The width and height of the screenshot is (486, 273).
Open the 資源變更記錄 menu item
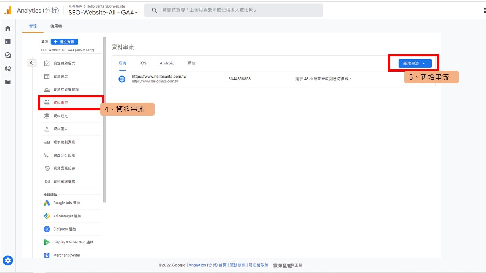(72, 168)
